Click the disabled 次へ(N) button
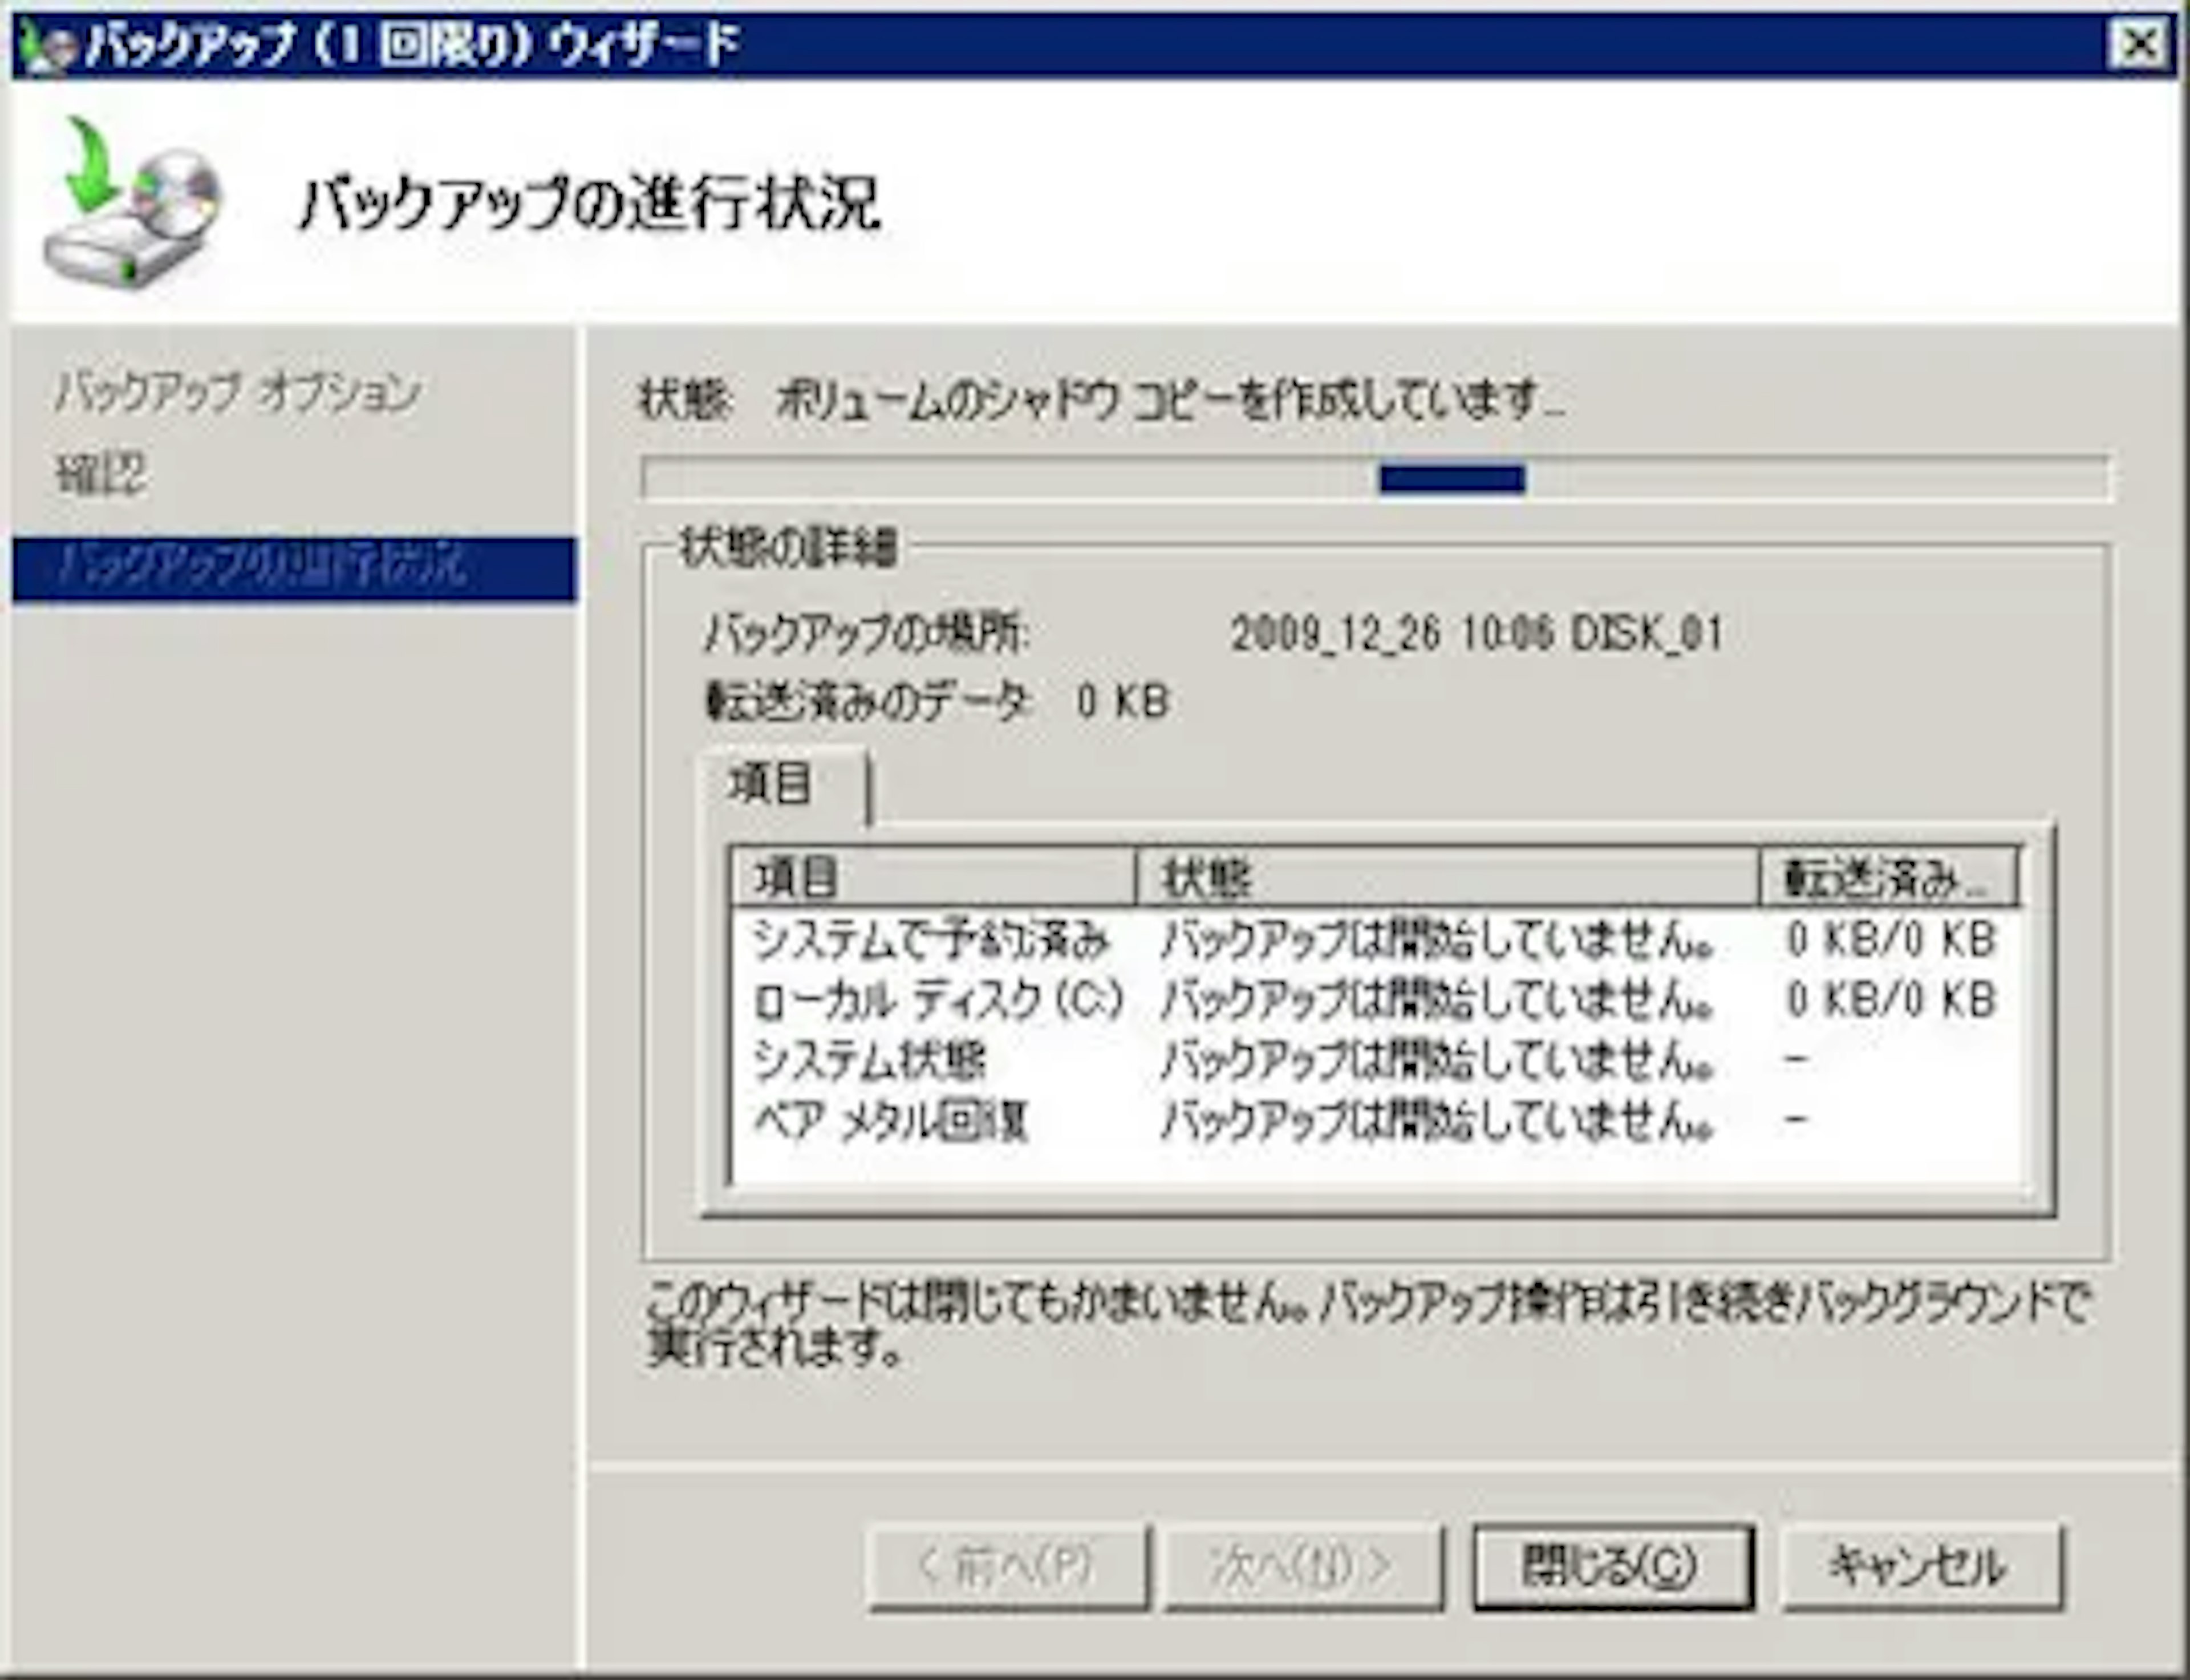 1303,1566
